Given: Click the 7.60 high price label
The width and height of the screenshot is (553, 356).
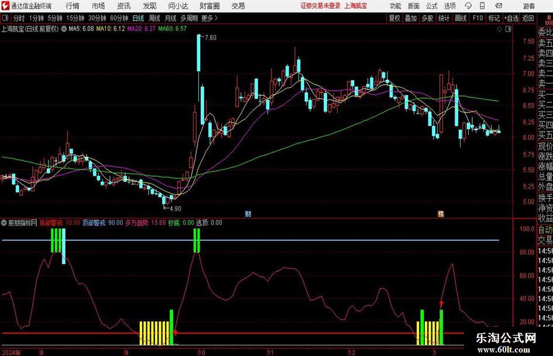Looking at the screenshot, I should click(x=211, y=38).
